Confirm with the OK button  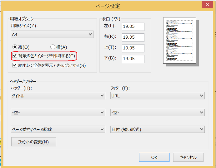point(154,157)
